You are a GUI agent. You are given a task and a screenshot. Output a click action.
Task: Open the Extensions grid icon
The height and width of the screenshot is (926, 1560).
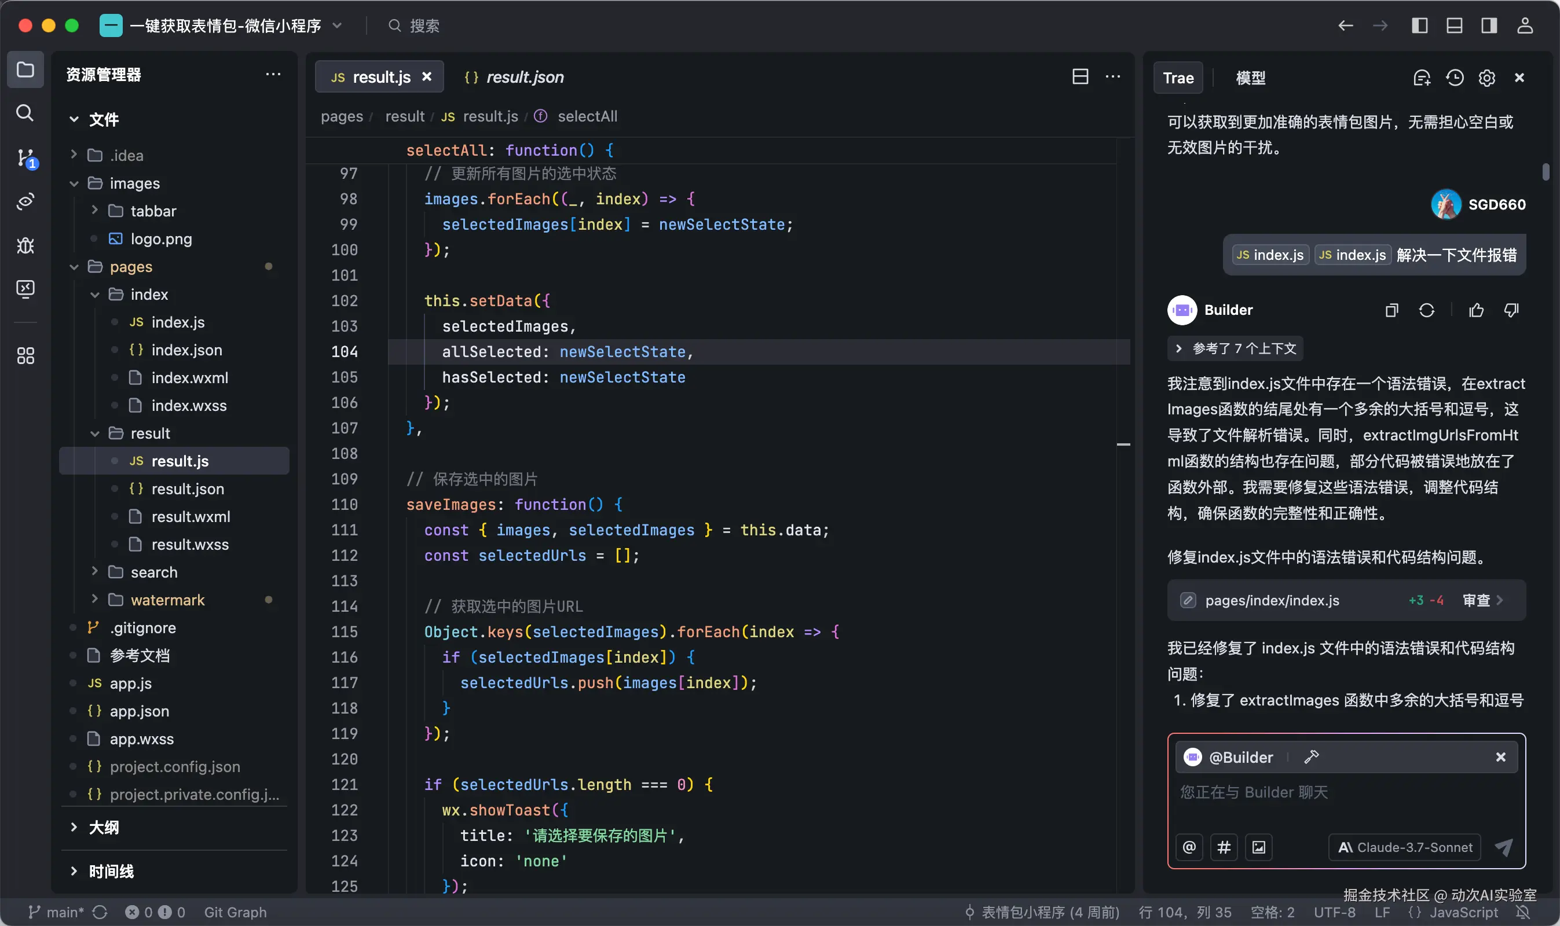point(25,356)
